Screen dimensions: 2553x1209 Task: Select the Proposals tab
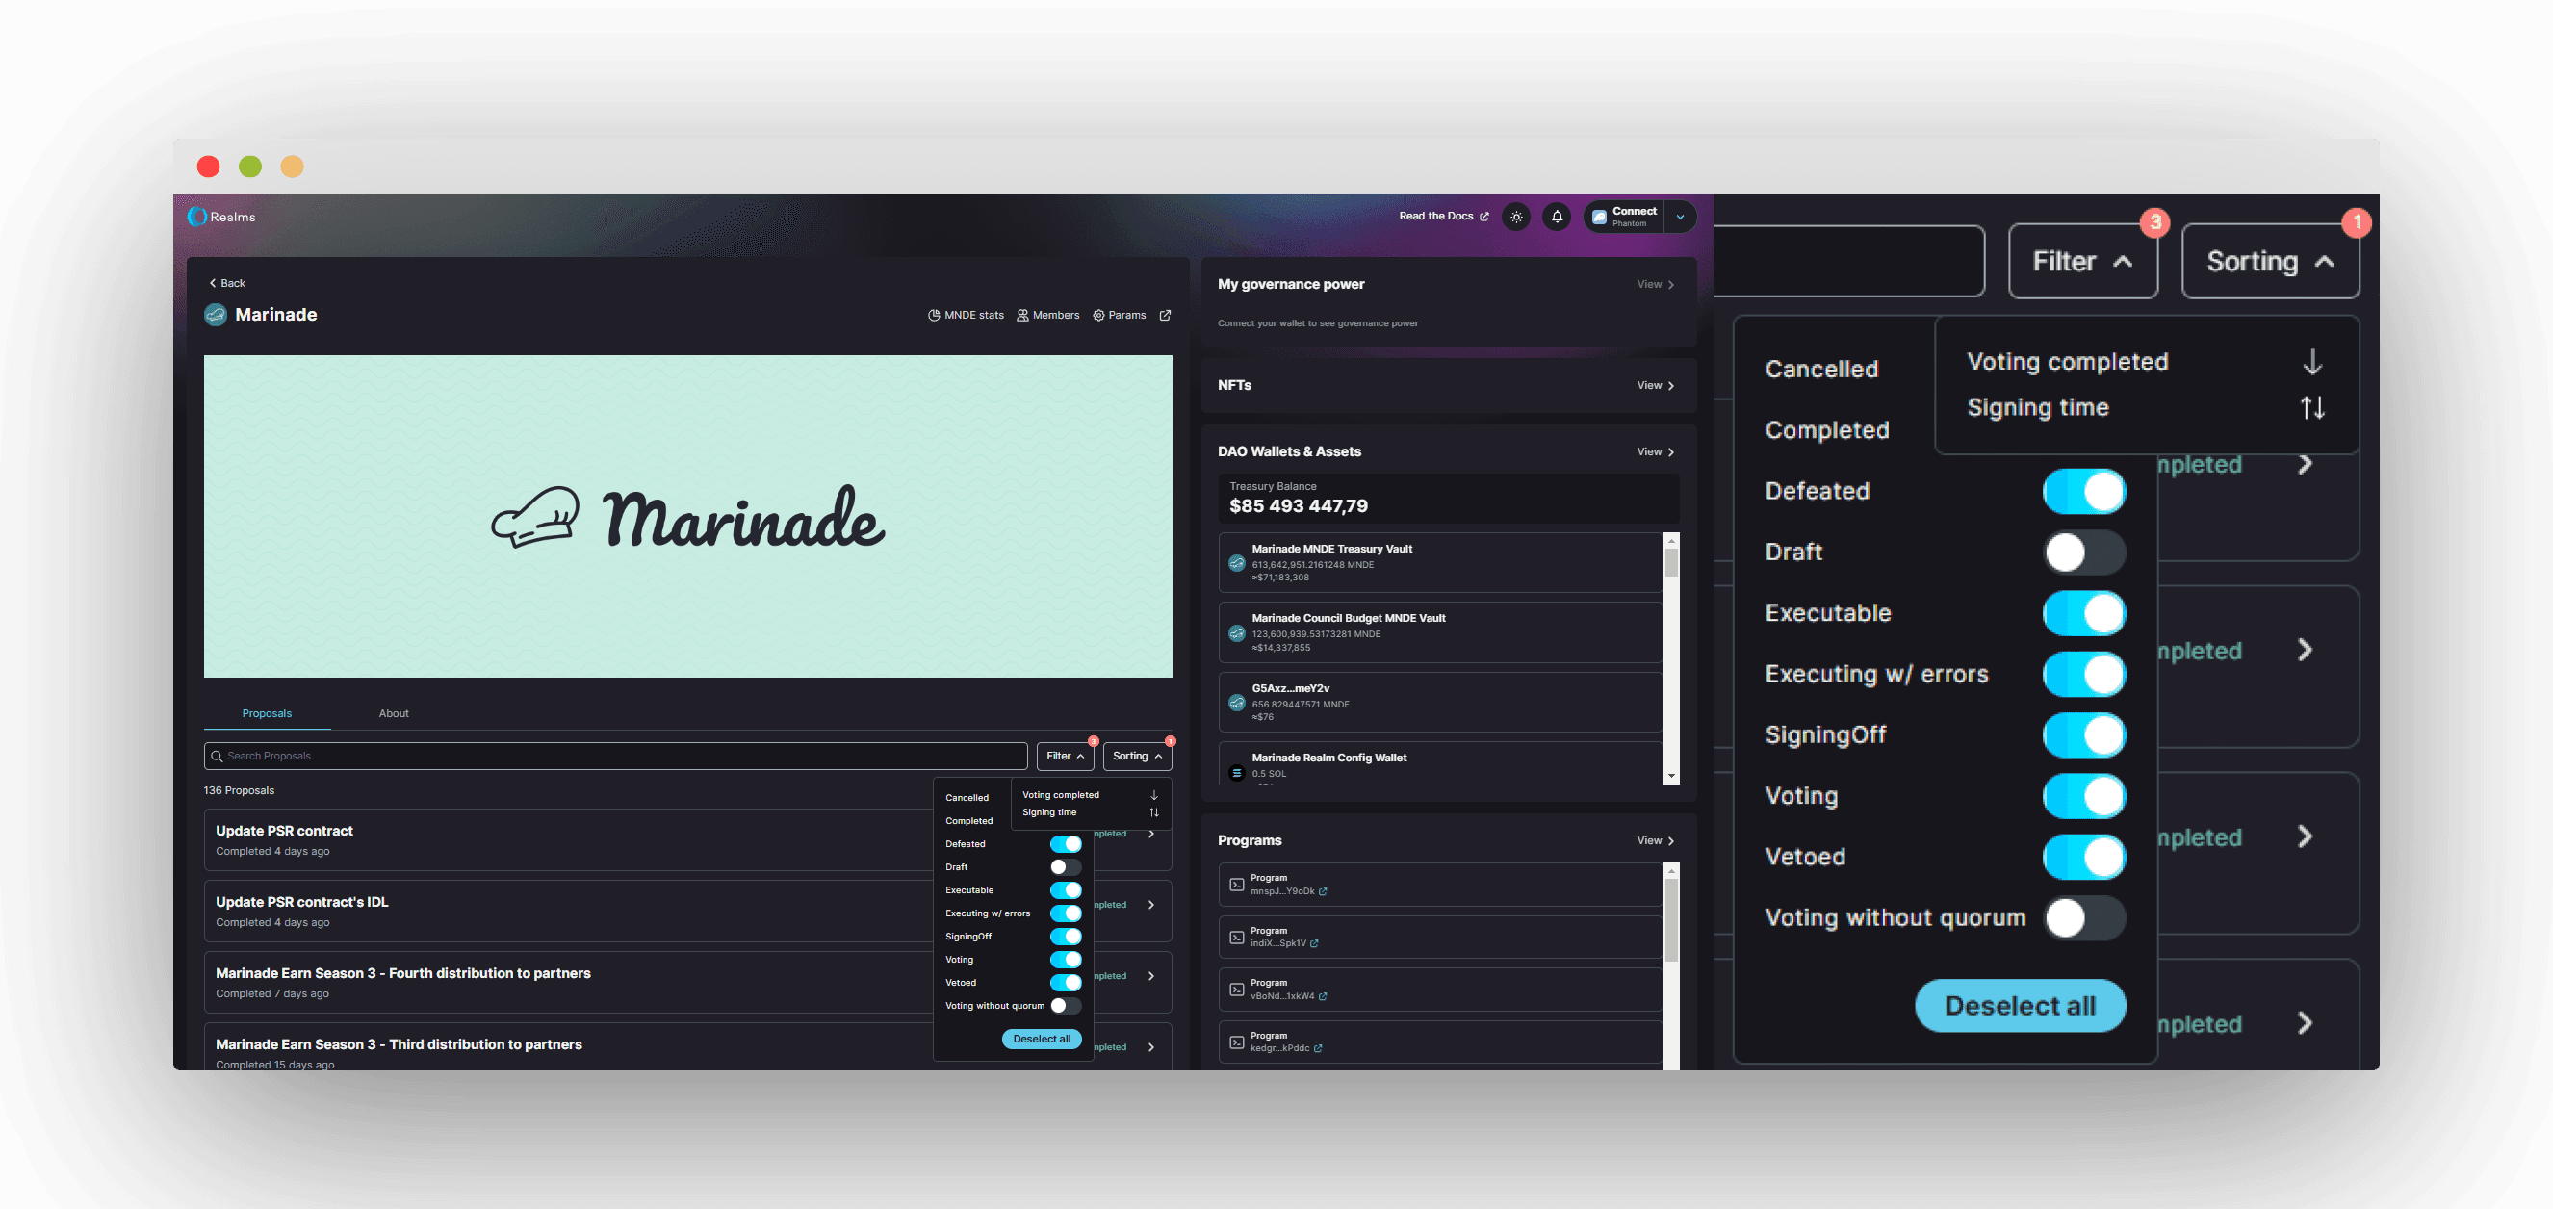point(267,713)
